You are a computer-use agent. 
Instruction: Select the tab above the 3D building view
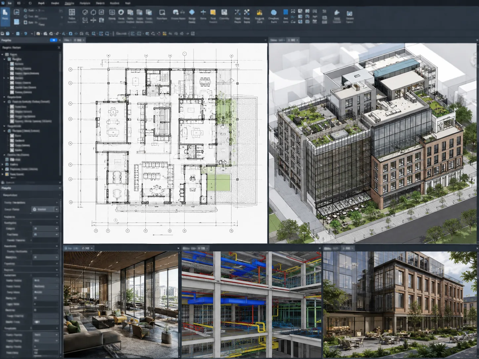coord(284,40)
